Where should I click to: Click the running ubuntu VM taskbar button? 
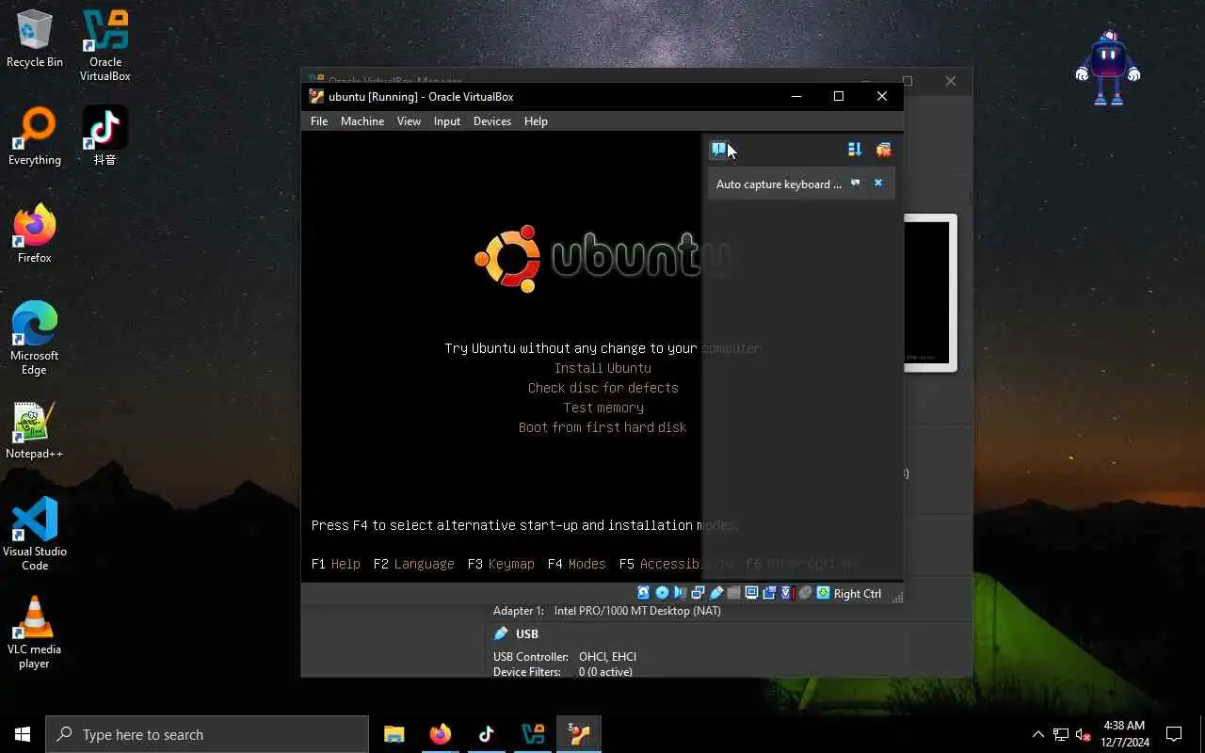tap(579, 734)
